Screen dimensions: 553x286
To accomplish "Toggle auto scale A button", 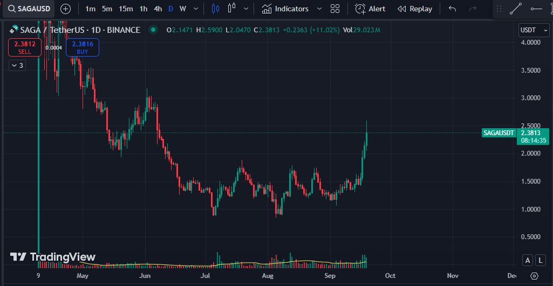I will (x=528, y=260).
